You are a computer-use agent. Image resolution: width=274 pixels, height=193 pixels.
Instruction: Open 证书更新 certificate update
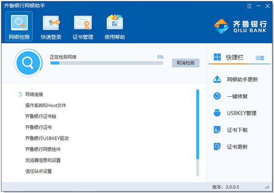coord(237,147)
